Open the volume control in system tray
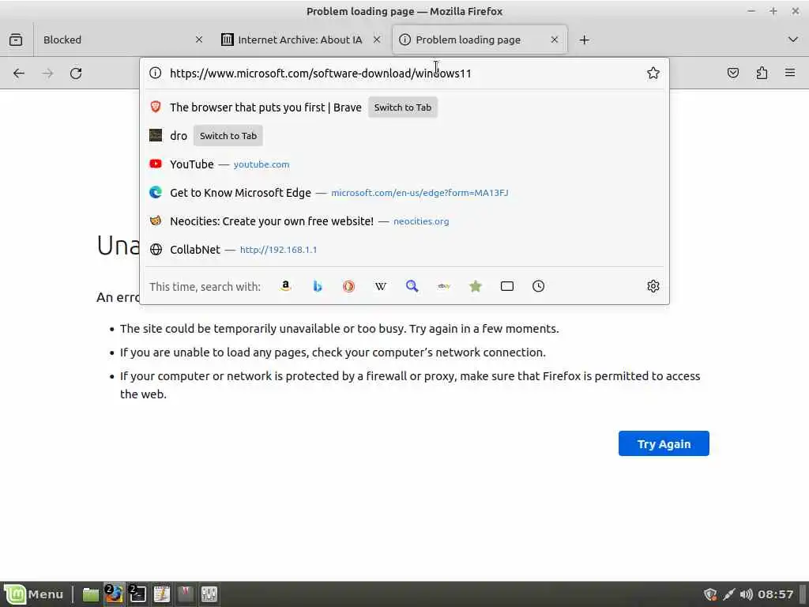 (746, 594)
